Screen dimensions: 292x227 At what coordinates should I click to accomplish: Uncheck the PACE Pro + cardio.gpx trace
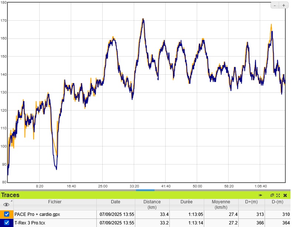[7, 214]
